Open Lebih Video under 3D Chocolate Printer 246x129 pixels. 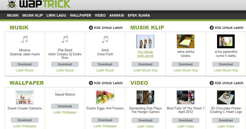226,126
